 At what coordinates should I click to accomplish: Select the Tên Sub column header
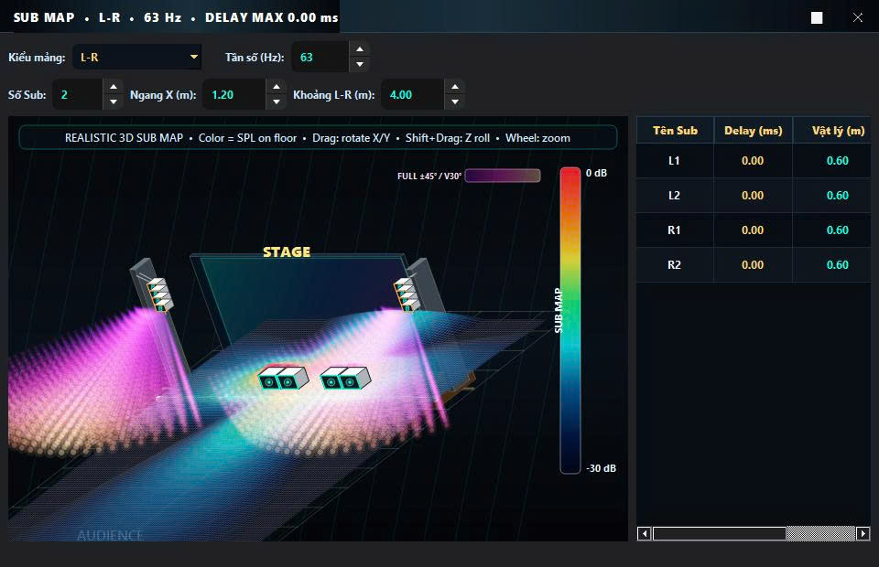coord(675,131)
